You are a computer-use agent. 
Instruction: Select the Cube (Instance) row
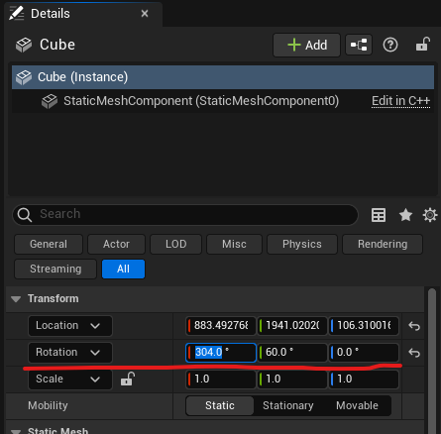223,77
